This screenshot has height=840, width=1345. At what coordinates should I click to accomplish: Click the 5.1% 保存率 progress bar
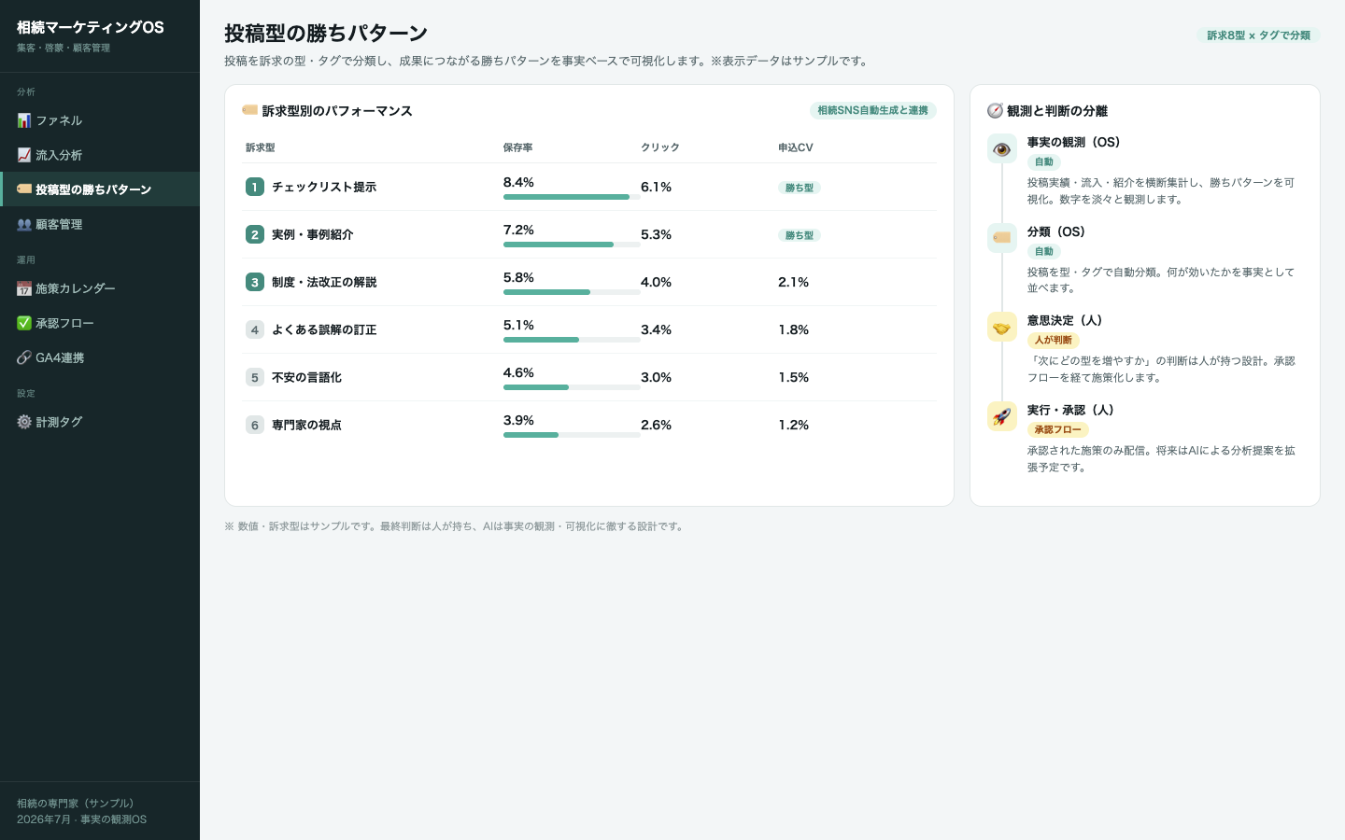click(x=572, y=340)
